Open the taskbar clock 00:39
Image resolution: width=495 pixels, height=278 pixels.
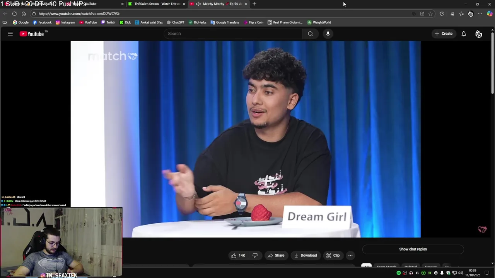pos(473,271)
